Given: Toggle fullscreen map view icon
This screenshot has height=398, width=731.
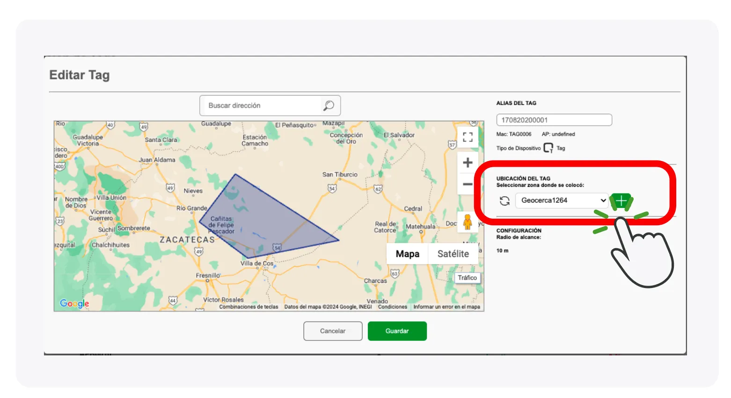Looking at the screenshot, I should (x=468, y=137).
